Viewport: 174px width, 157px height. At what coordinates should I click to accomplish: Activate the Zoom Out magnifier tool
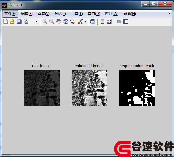[x=52, y=22]
